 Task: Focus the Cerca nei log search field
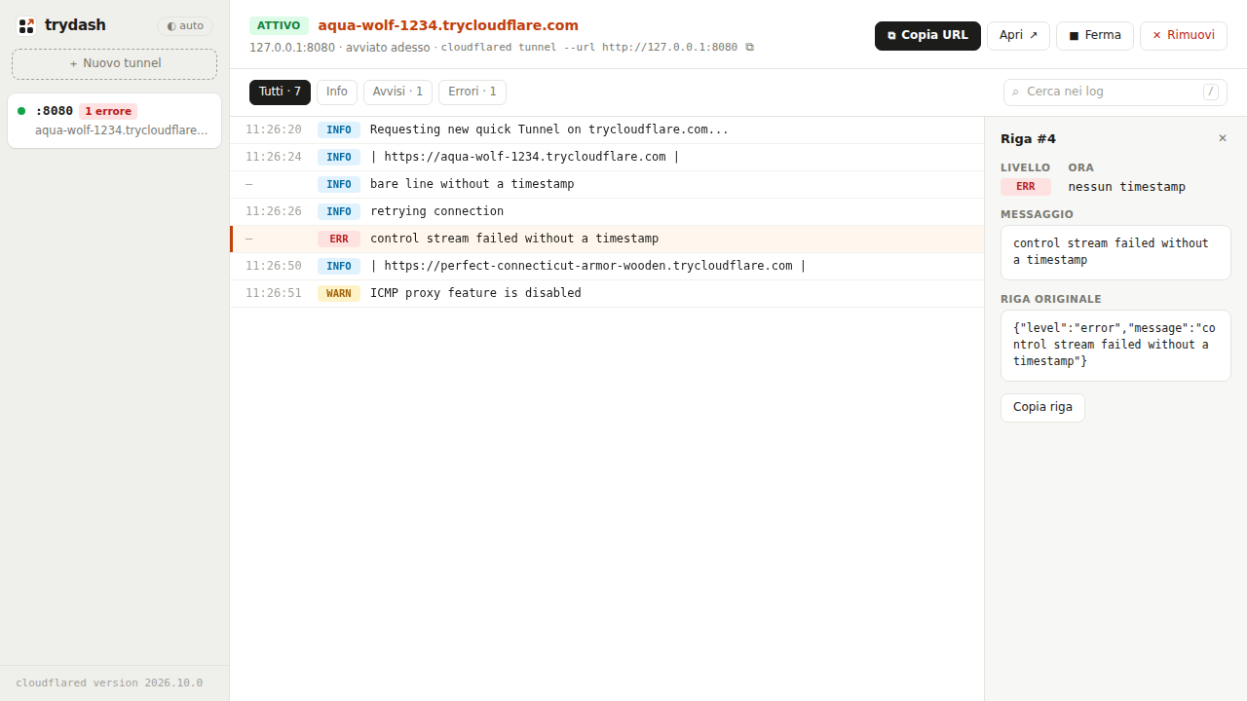click(x=1115, y=92)
